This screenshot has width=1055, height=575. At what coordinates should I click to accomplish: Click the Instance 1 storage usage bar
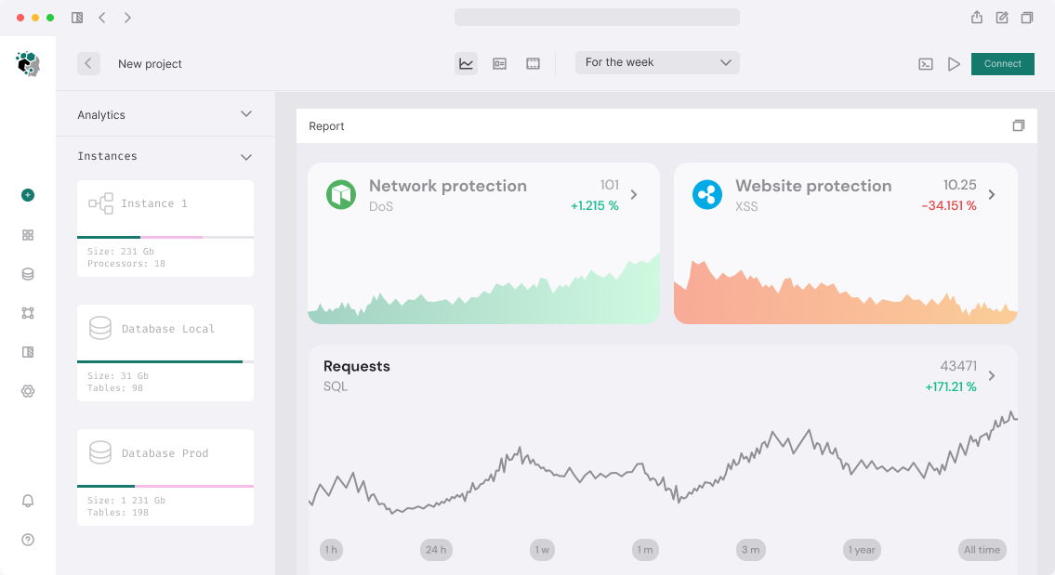pos(165,237)
